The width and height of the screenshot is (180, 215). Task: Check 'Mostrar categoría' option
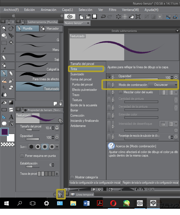72,177
